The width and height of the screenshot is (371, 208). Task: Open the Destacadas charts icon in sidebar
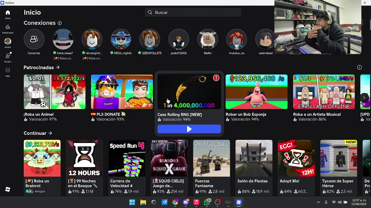8,27
